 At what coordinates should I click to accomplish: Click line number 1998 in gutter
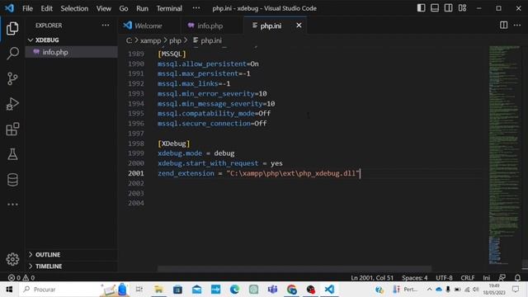tap(135, 144)
